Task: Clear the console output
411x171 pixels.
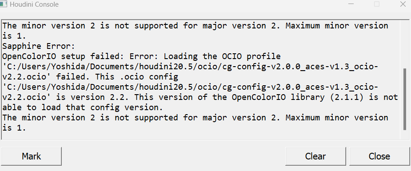Action: tap(315, 156)
